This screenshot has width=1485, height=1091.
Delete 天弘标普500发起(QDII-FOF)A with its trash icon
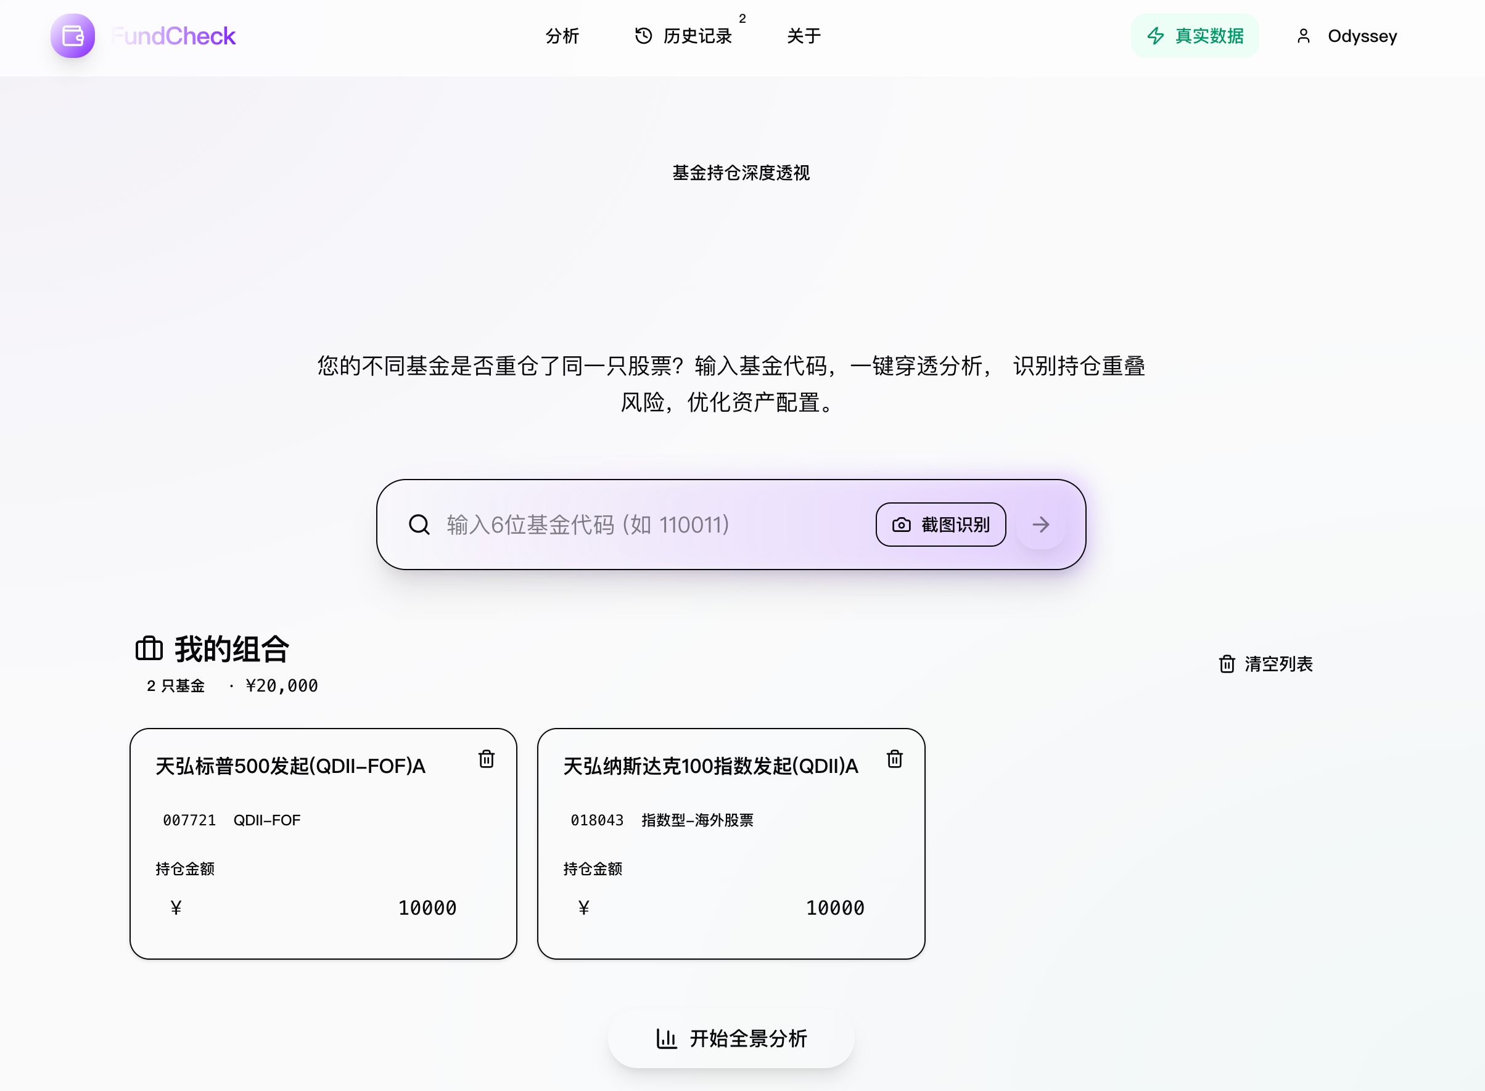(486, 759)
